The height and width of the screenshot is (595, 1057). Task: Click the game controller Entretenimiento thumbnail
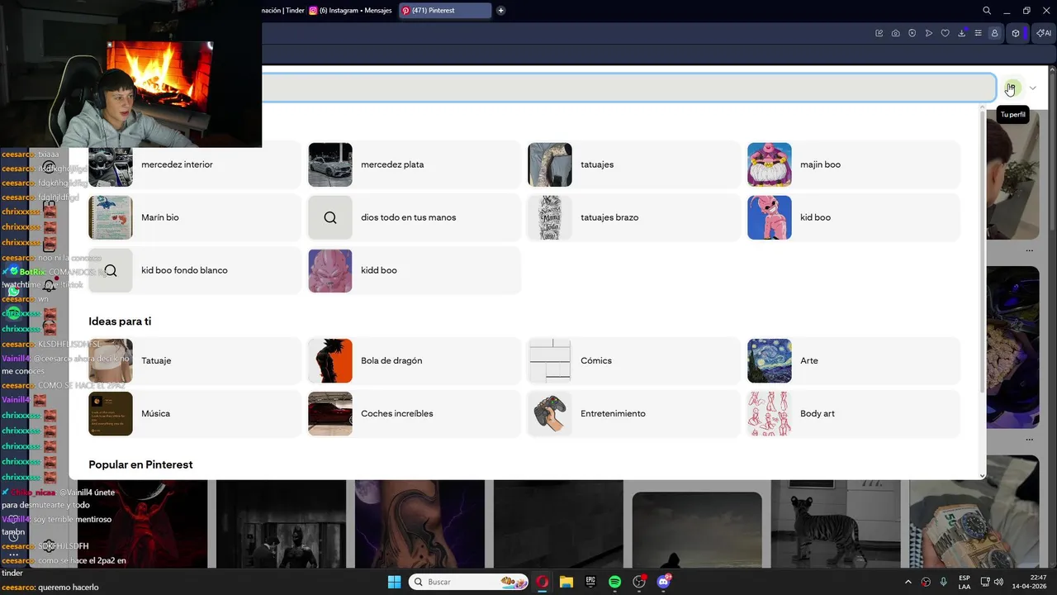click(x=550, y=413)
